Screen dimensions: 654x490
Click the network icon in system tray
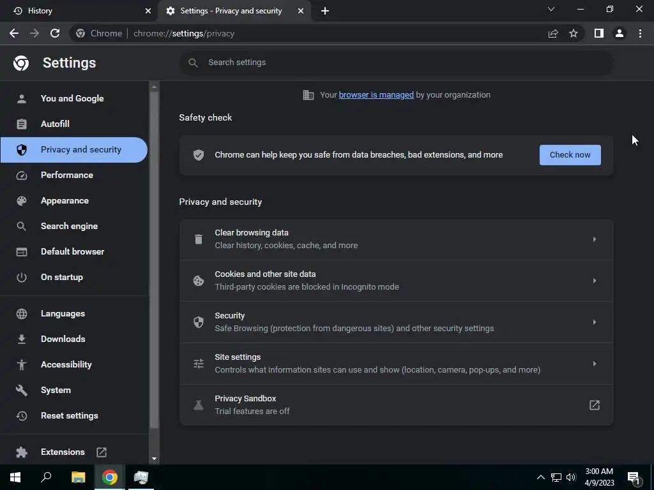pyautogui.click(x=556, y=477)
